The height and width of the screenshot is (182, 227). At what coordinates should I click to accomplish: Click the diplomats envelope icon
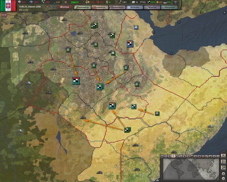(133, 2)
